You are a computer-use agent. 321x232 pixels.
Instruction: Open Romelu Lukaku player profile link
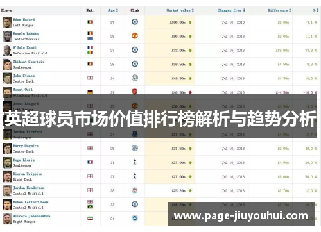26,33
